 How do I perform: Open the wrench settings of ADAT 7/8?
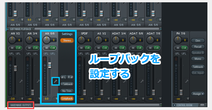(159, 81)
